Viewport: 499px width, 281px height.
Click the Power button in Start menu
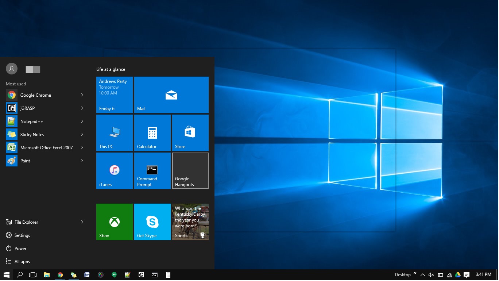pyautogui.click(x=20, y=249)
